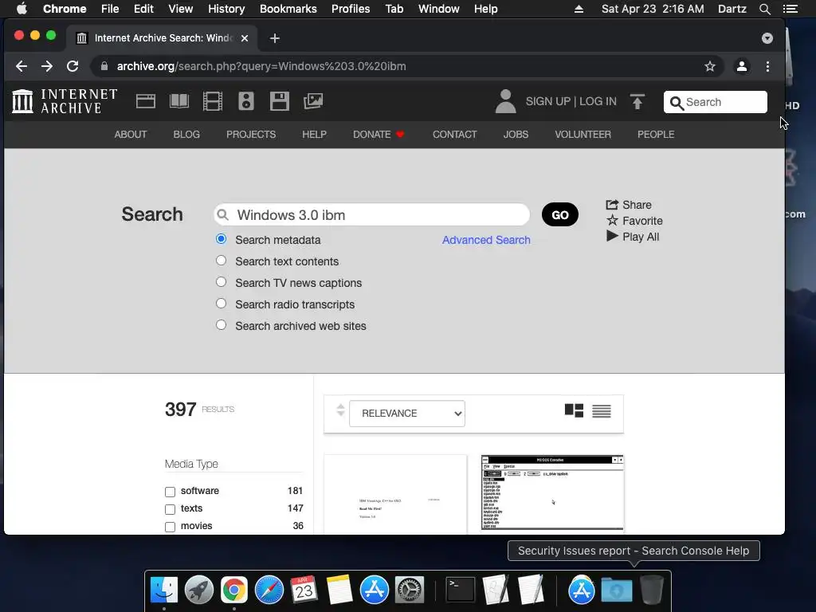Open the MS-DOS Executive result thumbnail
This screenshot has height=612, width=816.
(552, 493)
